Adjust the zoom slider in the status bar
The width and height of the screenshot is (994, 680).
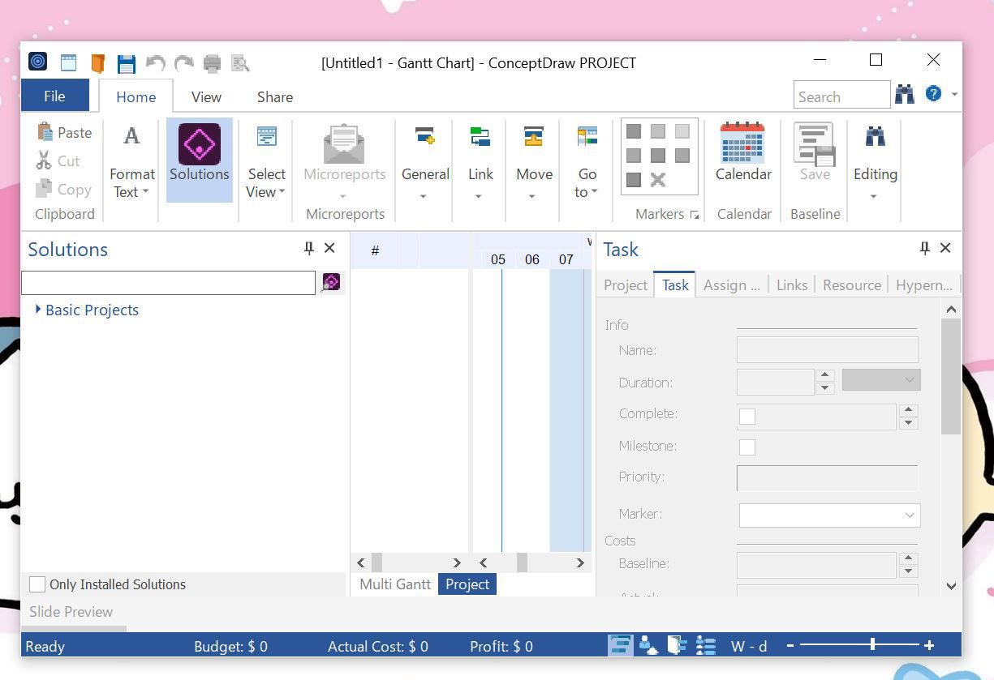pyautogui.click(x=871, y=644)
